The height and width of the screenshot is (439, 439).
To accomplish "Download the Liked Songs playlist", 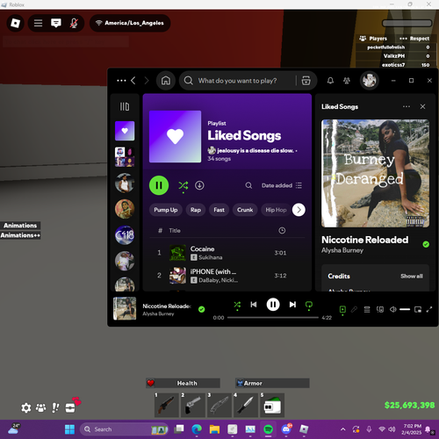I will (199, 185).
